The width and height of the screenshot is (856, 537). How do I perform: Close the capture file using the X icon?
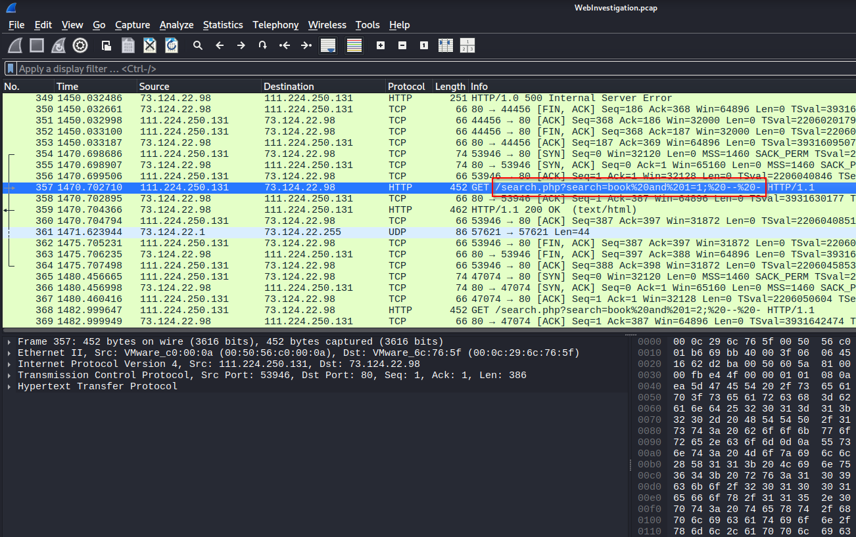(150, 45)
